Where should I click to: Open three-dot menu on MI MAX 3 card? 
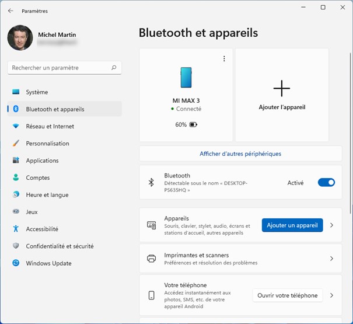(x=224, y=59)
